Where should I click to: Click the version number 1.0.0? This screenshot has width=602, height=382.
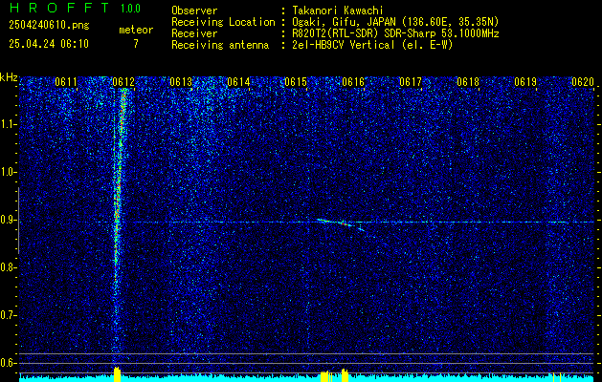(x=130, y=8)
